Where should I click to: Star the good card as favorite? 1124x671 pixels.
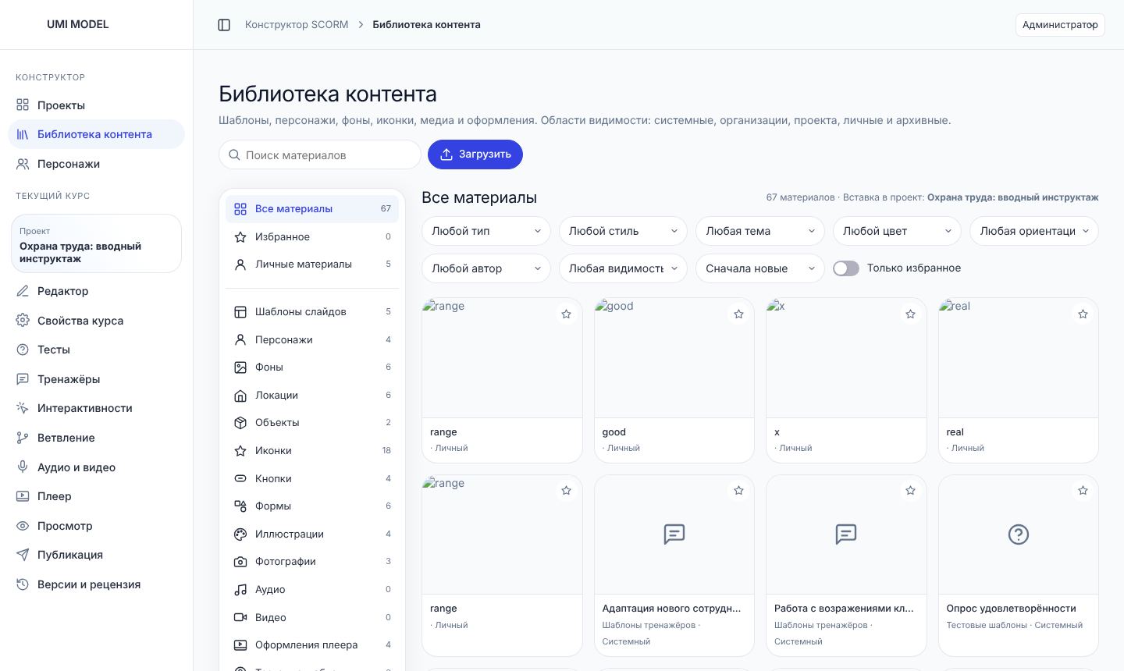[738, 314]
